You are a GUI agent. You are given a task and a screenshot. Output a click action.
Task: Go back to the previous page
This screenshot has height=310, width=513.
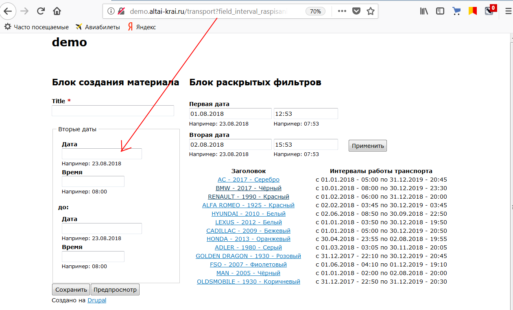coord(8,11)
